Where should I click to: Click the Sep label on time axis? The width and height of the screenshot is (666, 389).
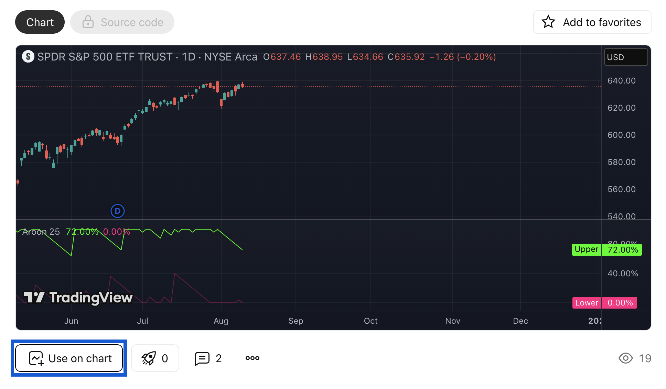pyautogui.click(x=296, y=321)
